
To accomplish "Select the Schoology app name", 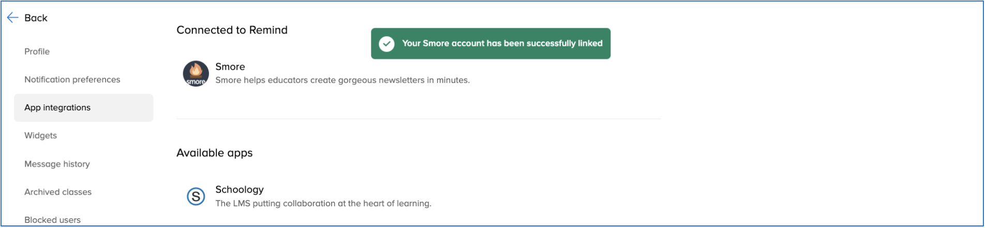I will 240,190.
